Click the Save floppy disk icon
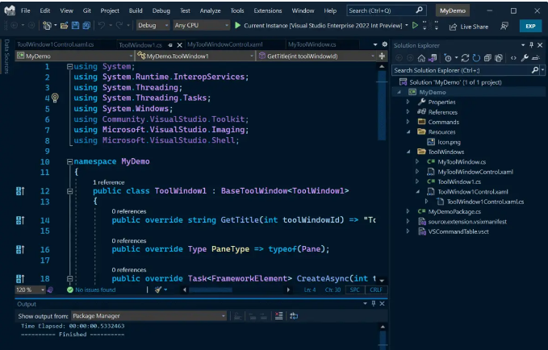The width and height of the screenshot is (548, 350). [75, 26]
